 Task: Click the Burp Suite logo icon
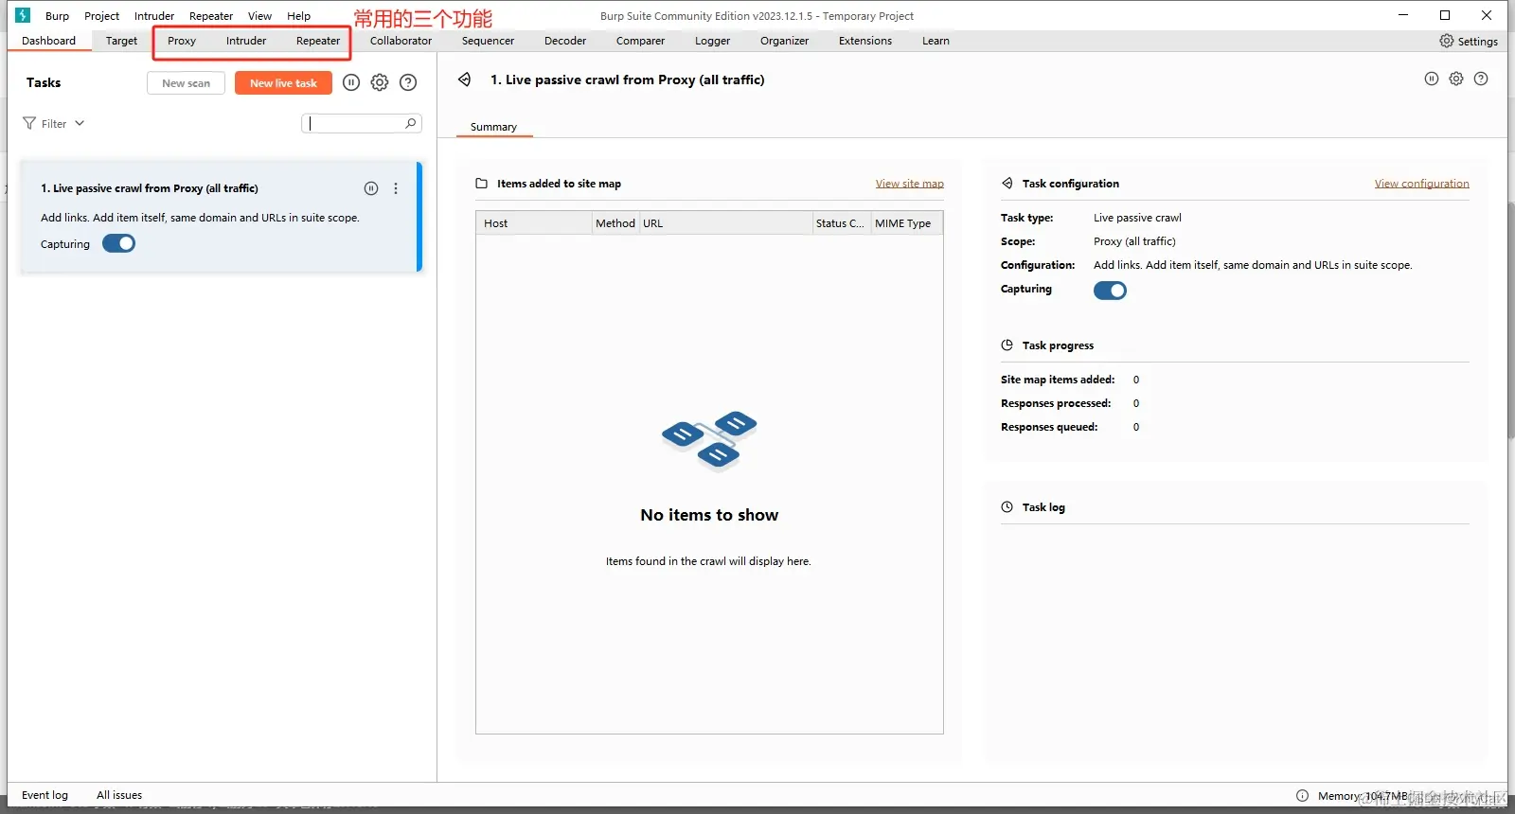point(23,15)
